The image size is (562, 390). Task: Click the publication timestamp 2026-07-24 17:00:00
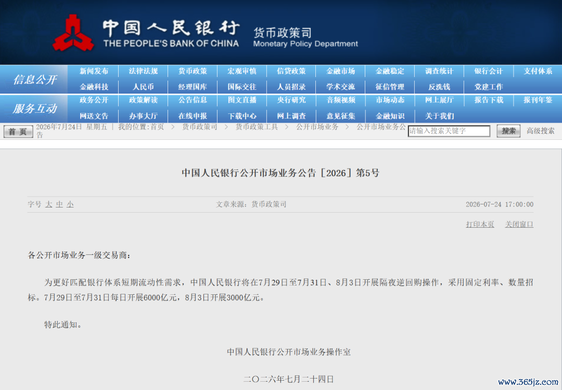(500, 204)
